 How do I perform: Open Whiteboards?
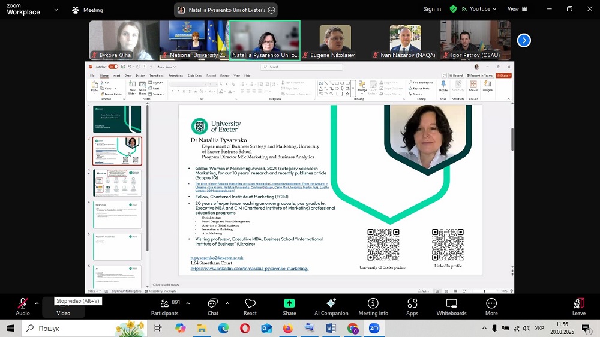click(x=451, y=306)
